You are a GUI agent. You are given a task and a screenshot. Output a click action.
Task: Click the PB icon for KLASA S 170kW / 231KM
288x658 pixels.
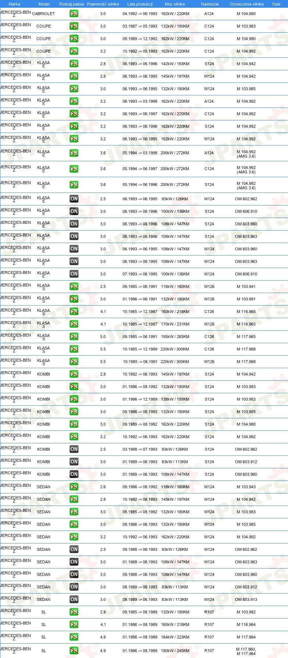pos(74,324)
